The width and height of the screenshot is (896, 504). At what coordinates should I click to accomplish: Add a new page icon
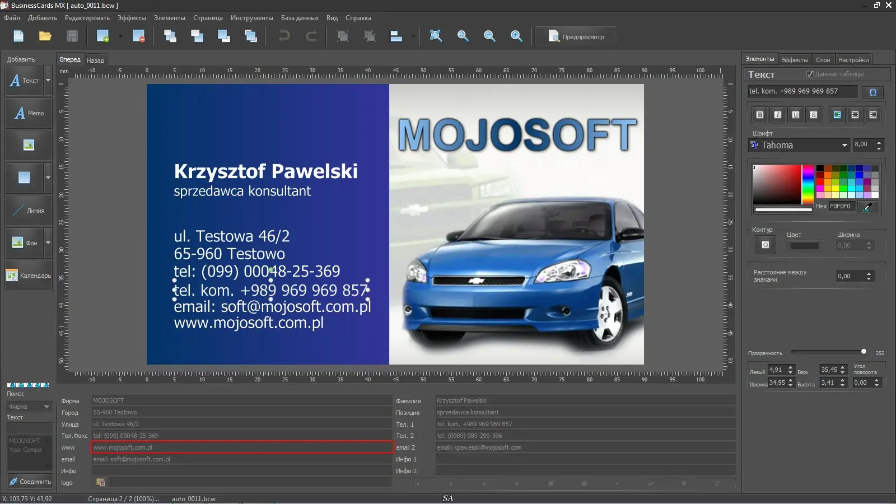[103, 36]
